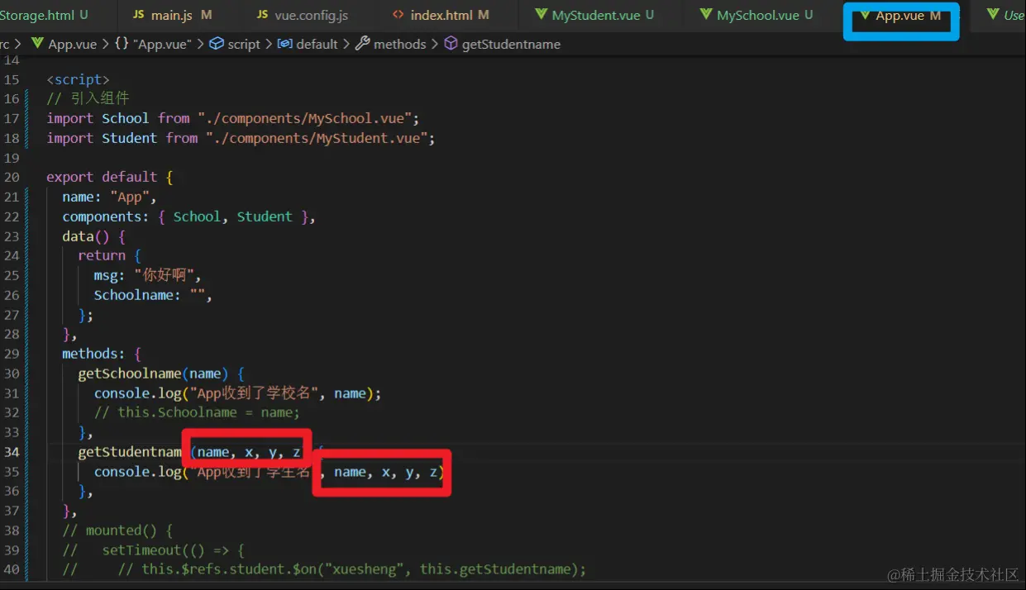Click "return {" on line 24
Screen dimensions: 1026x590
[109, 255]
